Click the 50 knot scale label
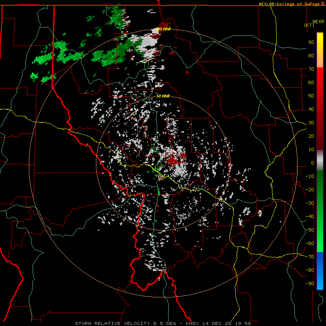Viewport: 326px width, 326px height. click(x=311, y=96)
